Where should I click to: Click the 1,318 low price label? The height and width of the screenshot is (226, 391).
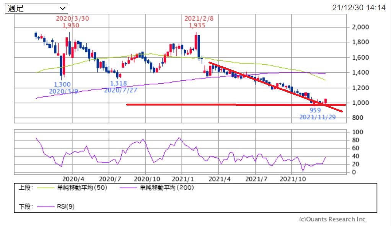tap(119, 83)
